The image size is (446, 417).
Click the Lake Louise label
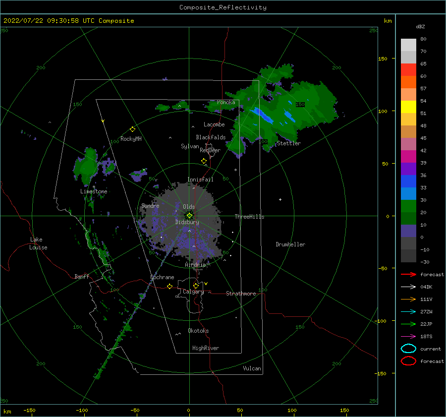coord(38,243)
